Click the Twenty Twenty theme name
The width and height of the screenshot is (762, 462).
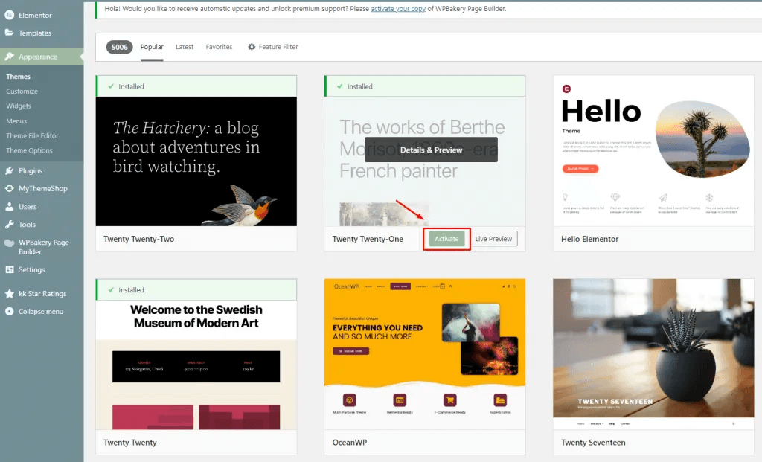click(x=130, y=443)
